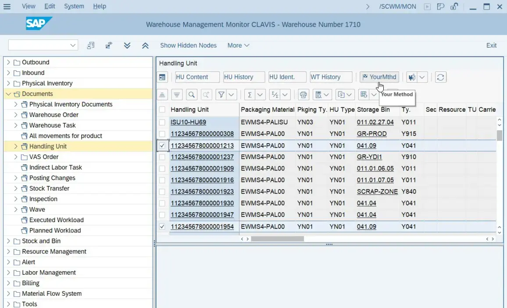Click the YourMthd button

[379, 77]
